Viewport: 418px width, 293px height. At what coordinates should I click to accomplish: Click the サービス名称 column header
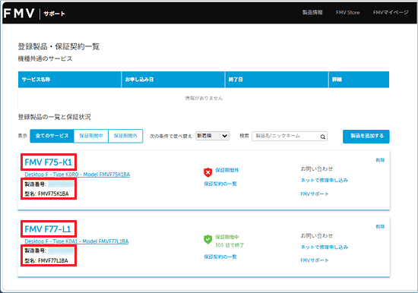70,80
